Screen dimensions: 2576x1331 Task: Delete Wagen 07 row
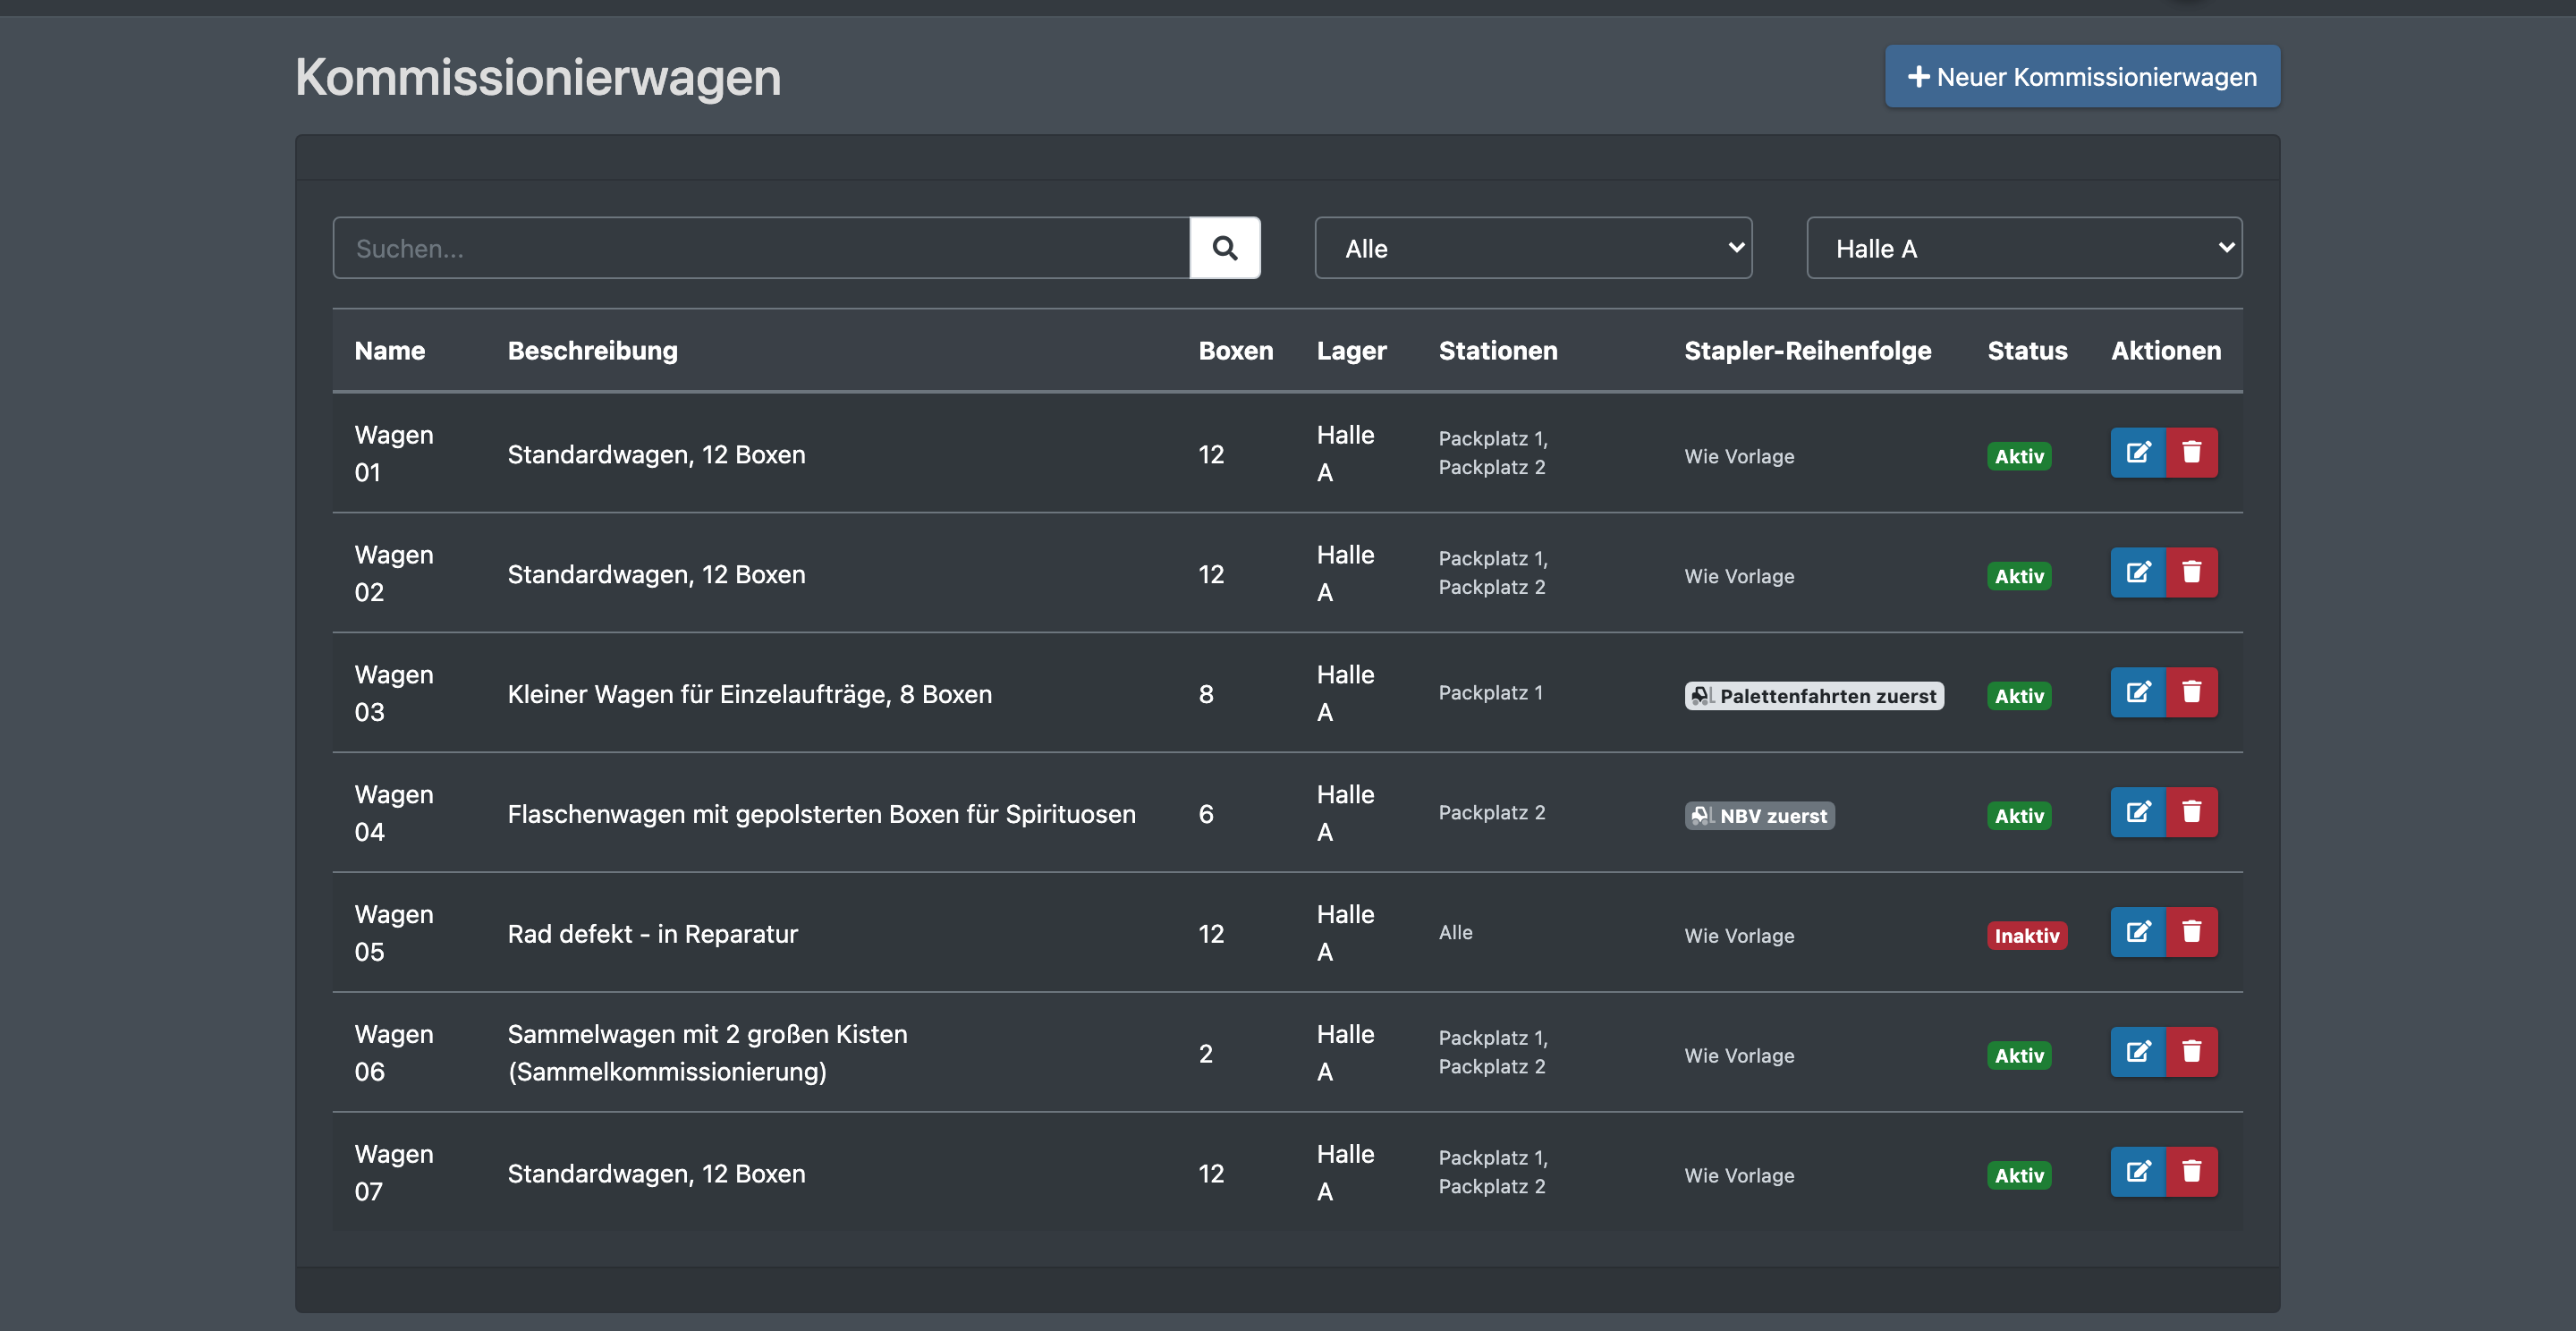(x=2191, y=1173)
